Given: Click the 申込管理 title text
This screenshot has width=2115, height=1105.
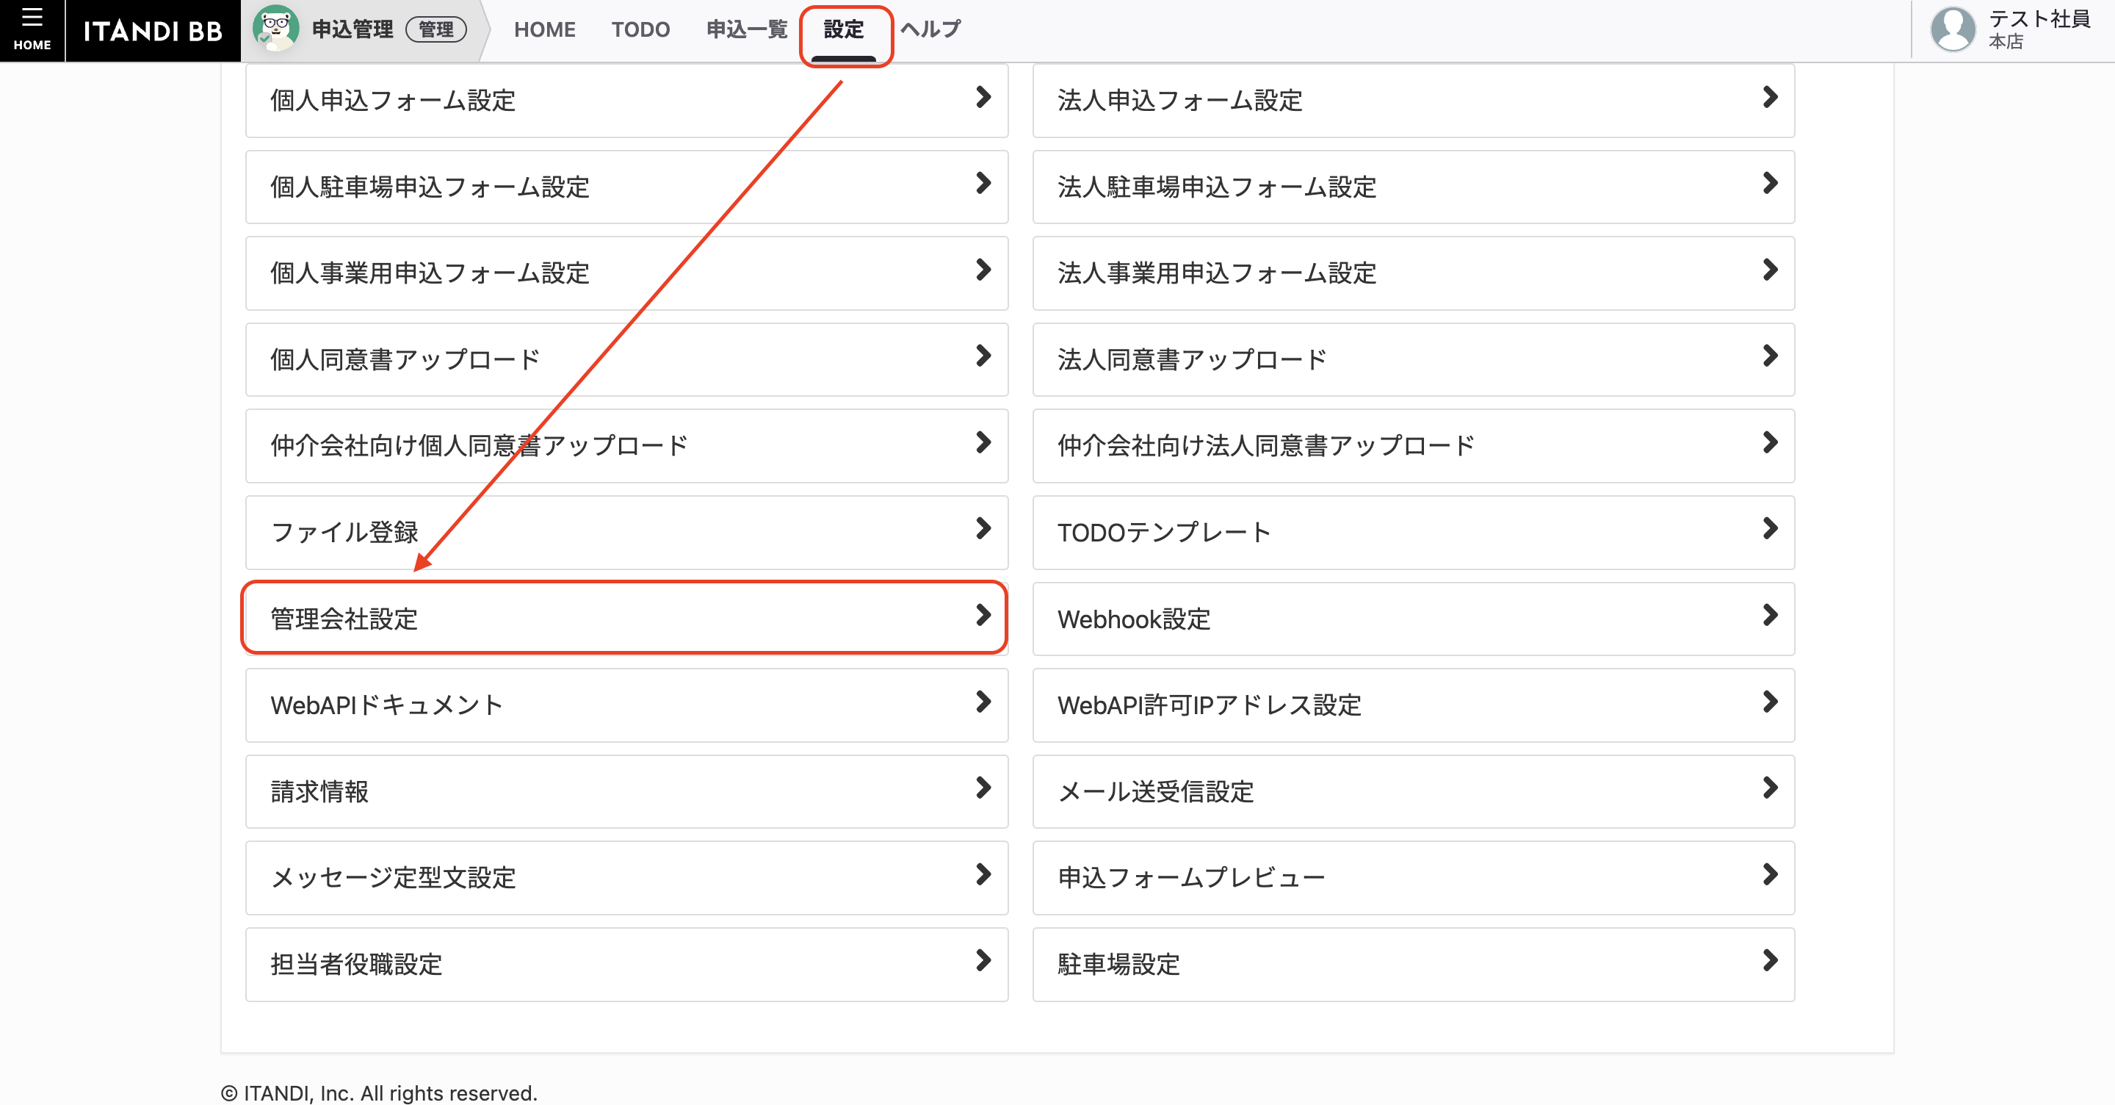Looking at the screenshot, I should 352,29.
